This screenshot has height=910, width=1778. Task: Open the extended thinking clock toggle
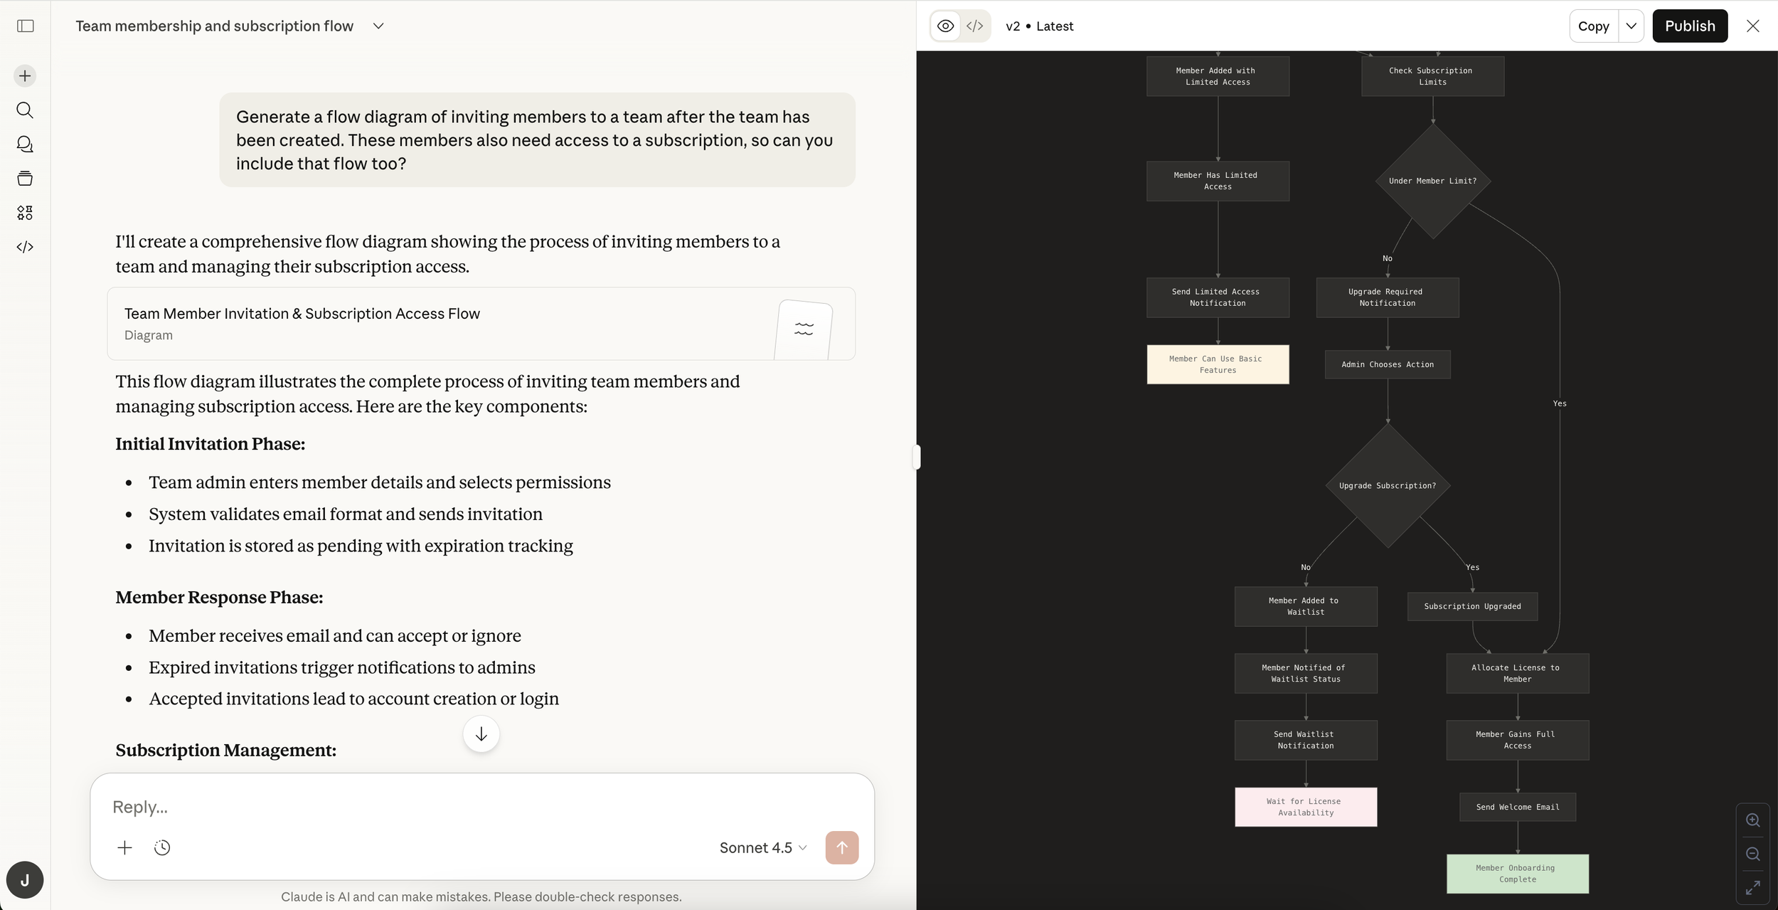click(162, 847)
